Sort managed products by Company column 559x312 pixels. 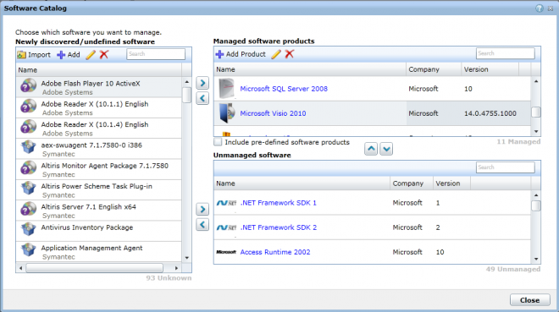pos(434,69)
